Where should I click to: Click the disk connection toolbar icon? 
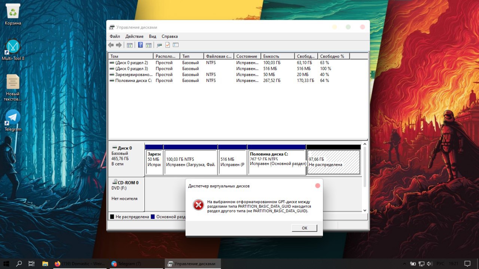click(x=159, y=45)
